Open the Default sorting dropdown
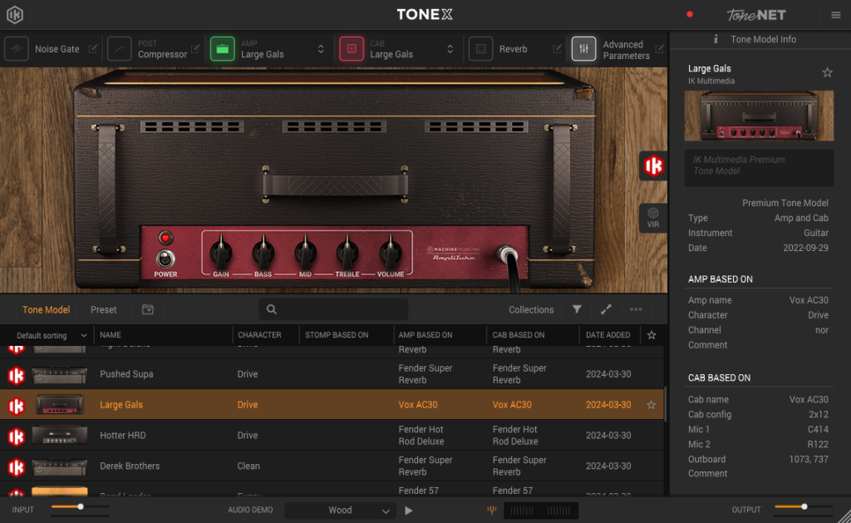Screen dimensions: 851x523 pyautogui.click(x=51, y=336)
